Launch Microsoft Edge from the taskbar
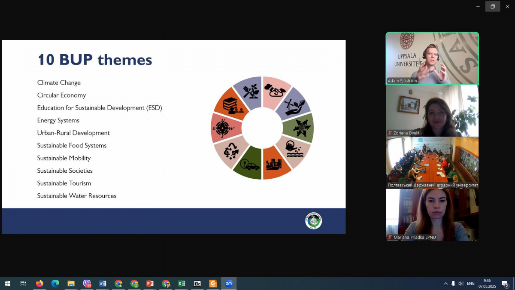The image size is (515, 290). 55,284
